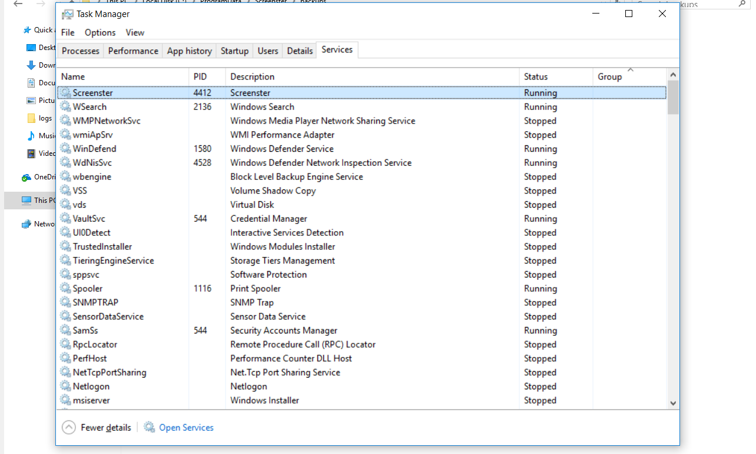Screen dimensions: 756x454
Task: Click the gear icon beside WdNisSvc
Action: coord(65,163)
